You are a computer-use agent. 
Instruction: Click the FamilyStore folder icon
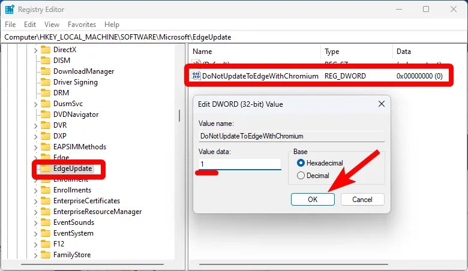46,255
